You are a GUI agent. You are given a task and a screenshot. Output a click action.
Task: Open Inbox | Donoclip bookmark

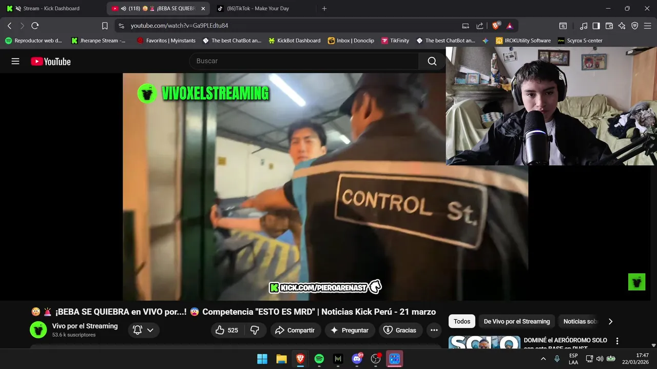pyautogui.click(x=351, y=40)
